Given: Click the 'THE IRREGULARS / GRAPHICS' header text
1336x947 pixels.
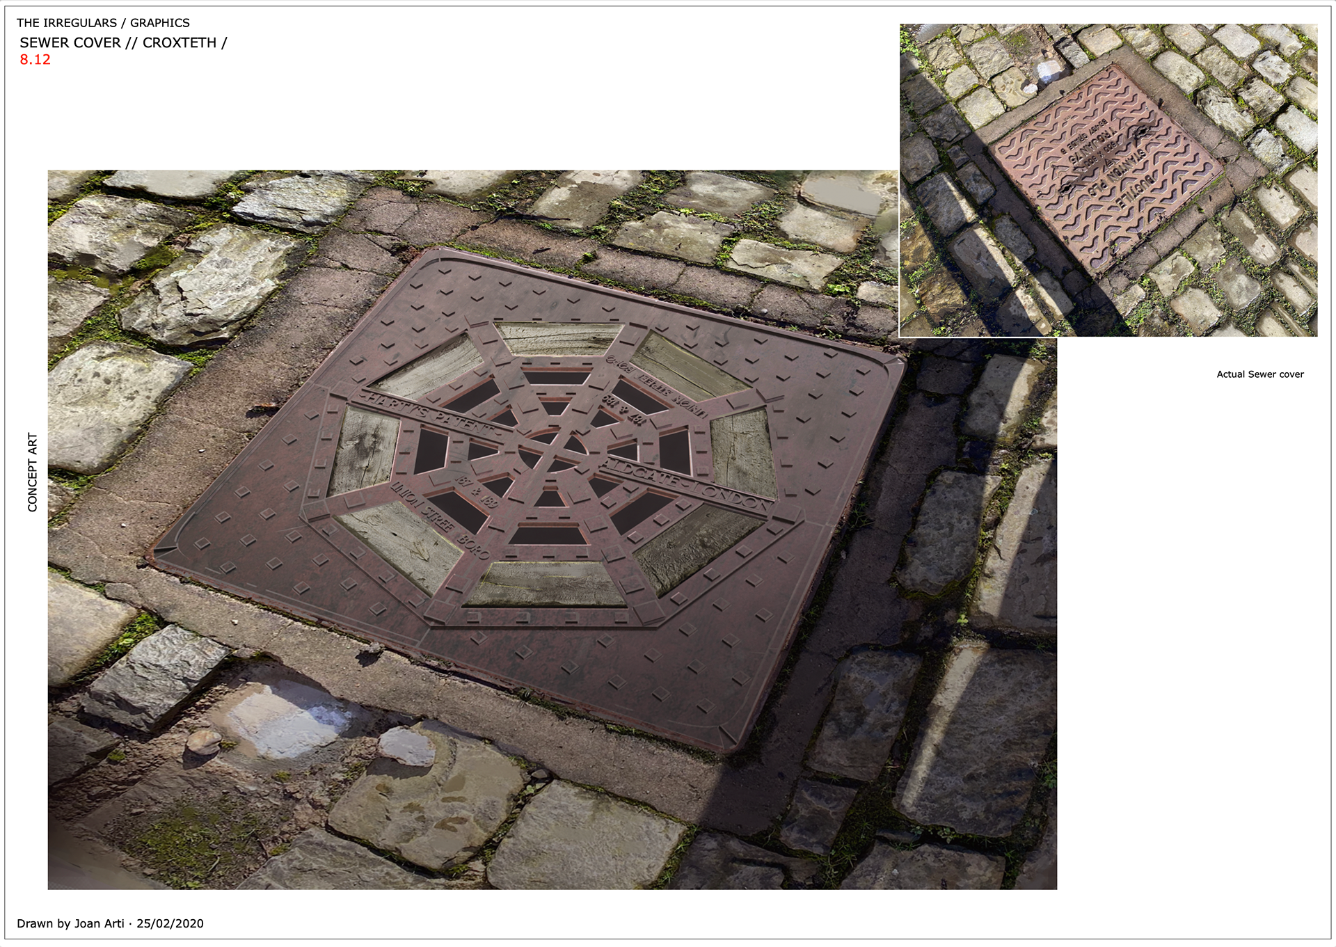Looking at the screenshot, I should 103,23.
